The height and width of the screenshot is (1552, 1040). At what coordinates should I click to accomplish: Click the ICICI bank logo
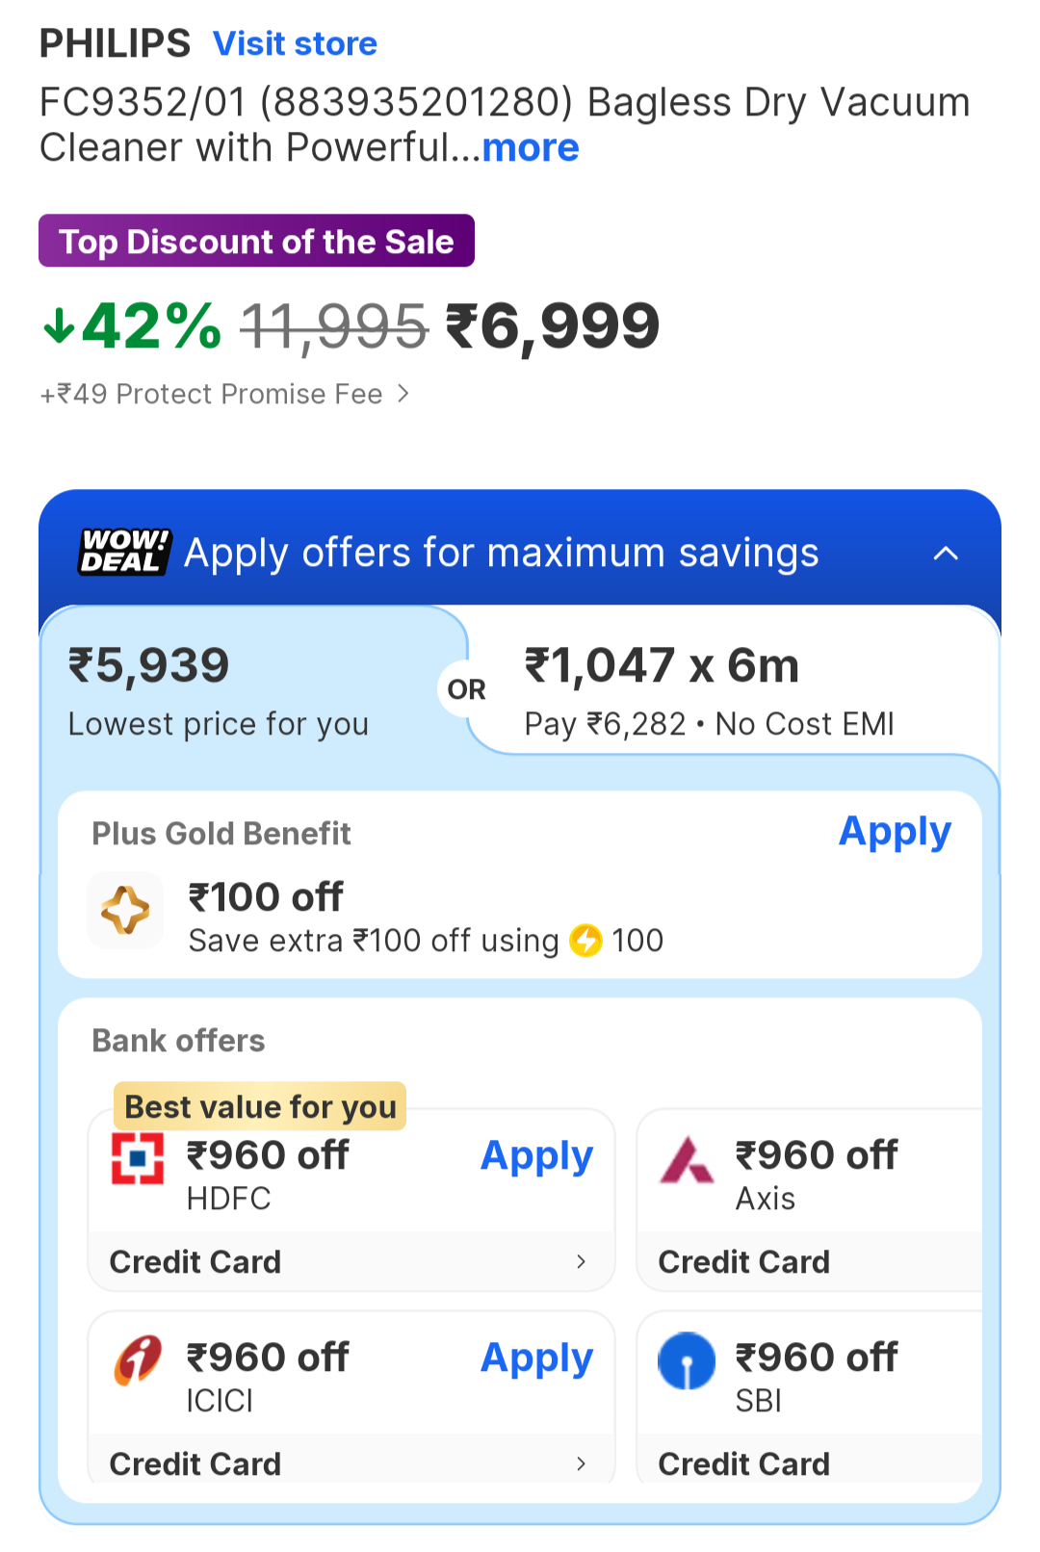click(138, 1359)
